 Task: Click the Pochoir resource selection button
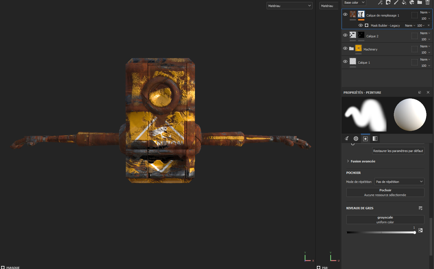click(x=385, y=192)
